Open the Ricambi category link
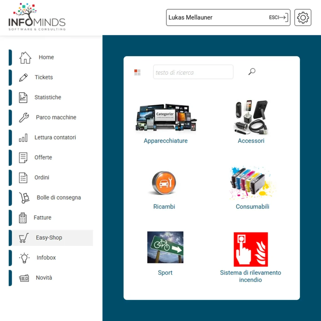The image size is (321, 321). pos(164,207)
